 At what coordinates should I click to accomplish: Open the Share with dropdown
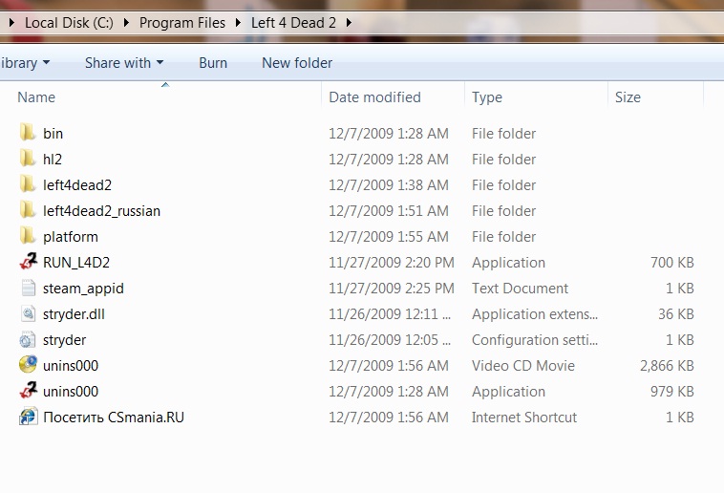tap(124, 62)
